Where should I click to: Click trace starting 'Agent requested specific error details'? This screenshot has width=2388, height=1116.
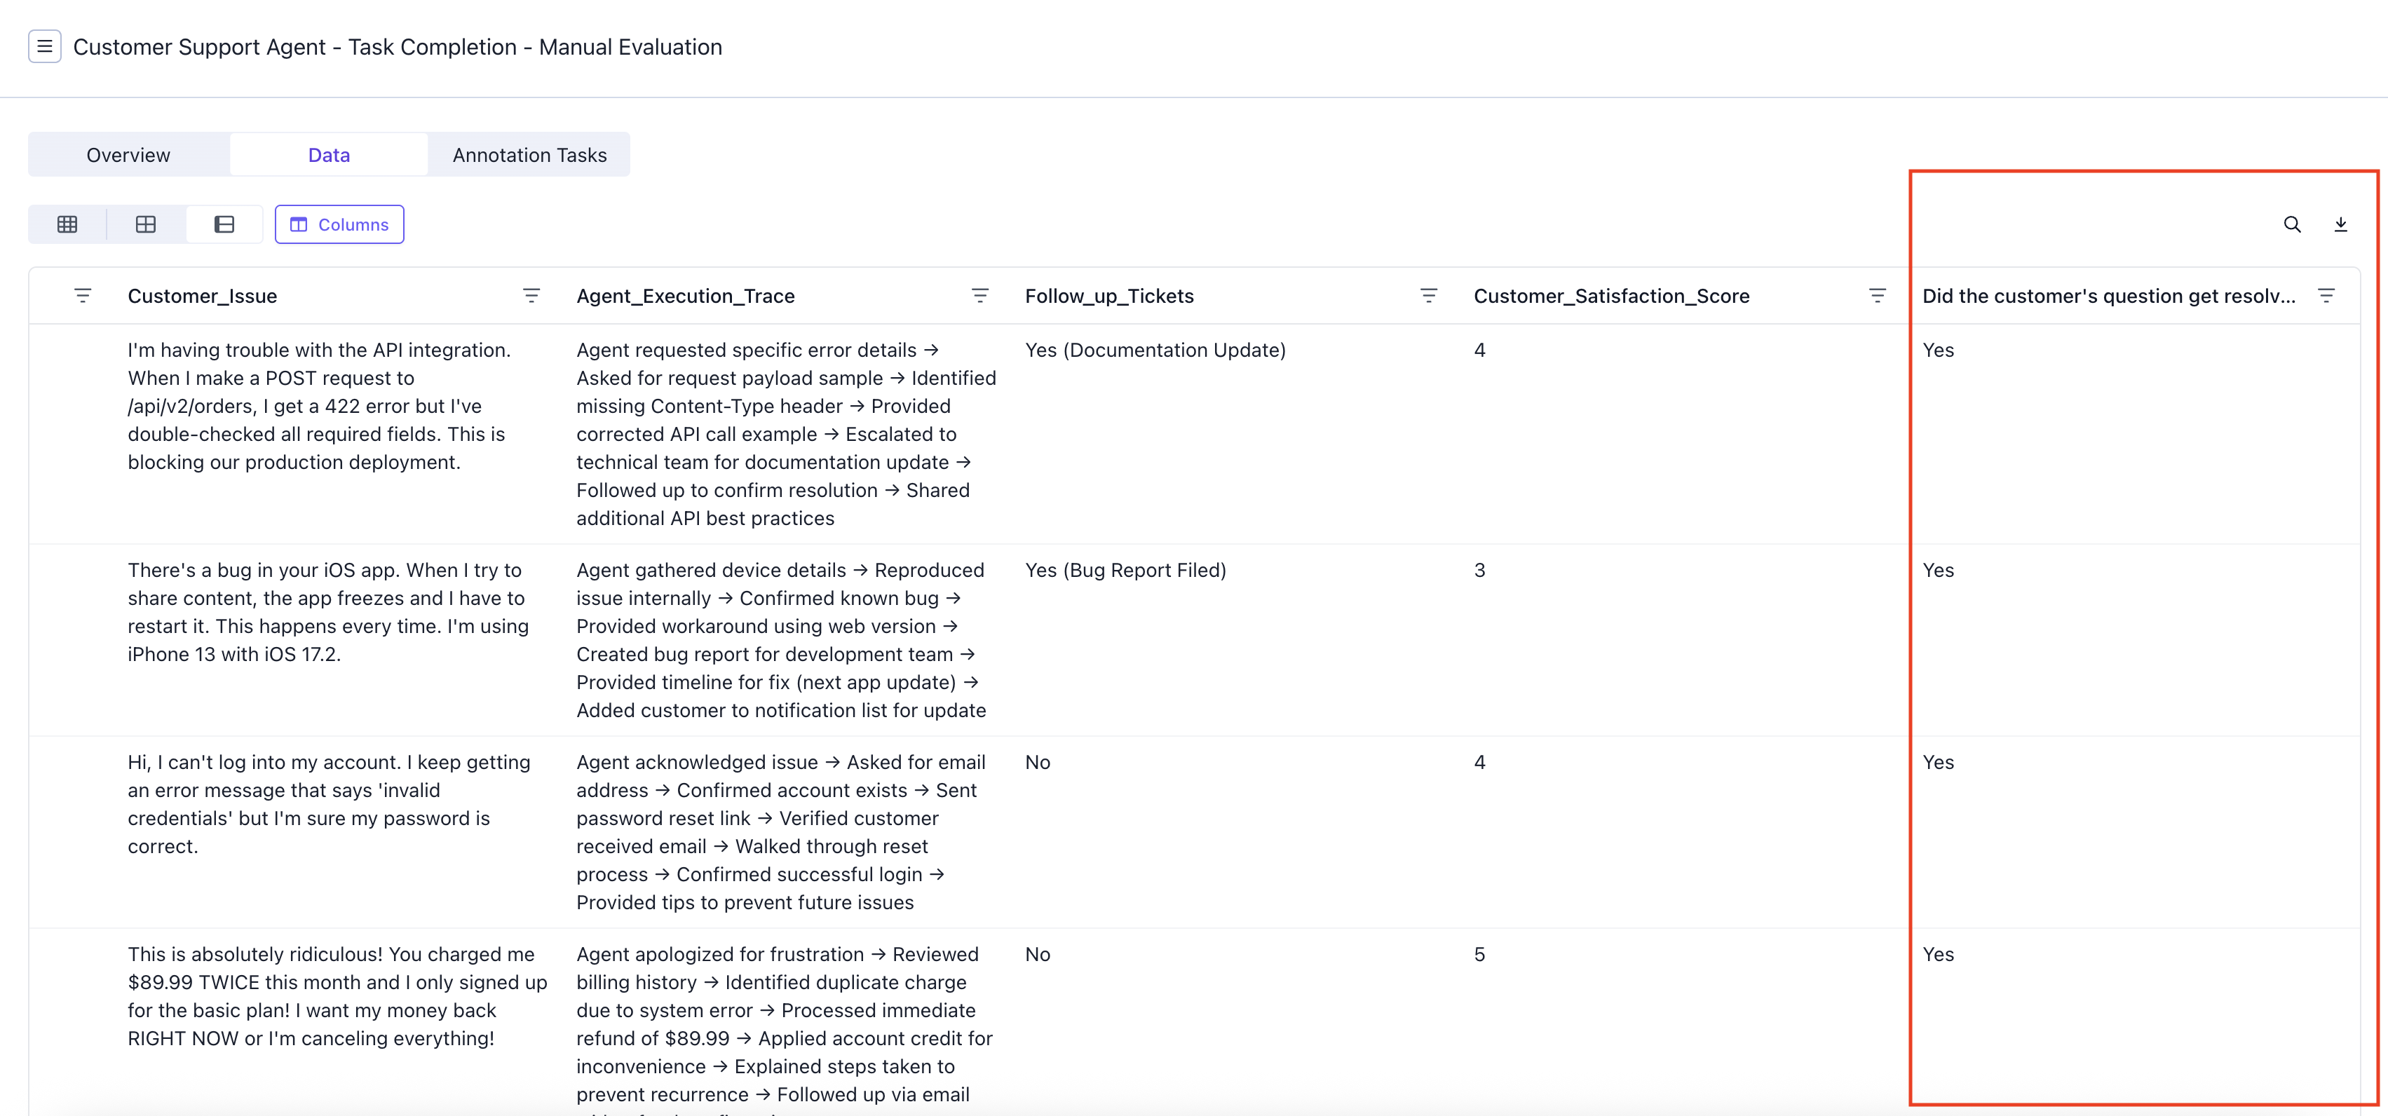(x=786, y=434)
